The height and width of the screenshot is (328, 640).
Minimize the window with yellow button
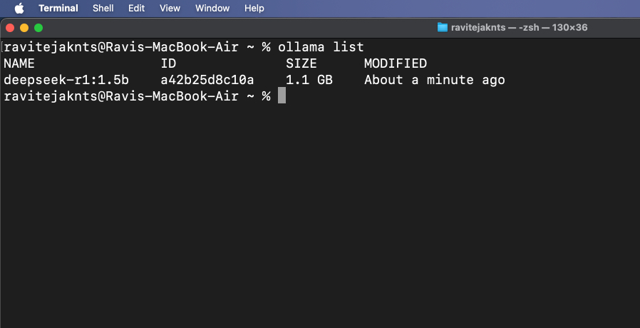[x=24, y=28]
